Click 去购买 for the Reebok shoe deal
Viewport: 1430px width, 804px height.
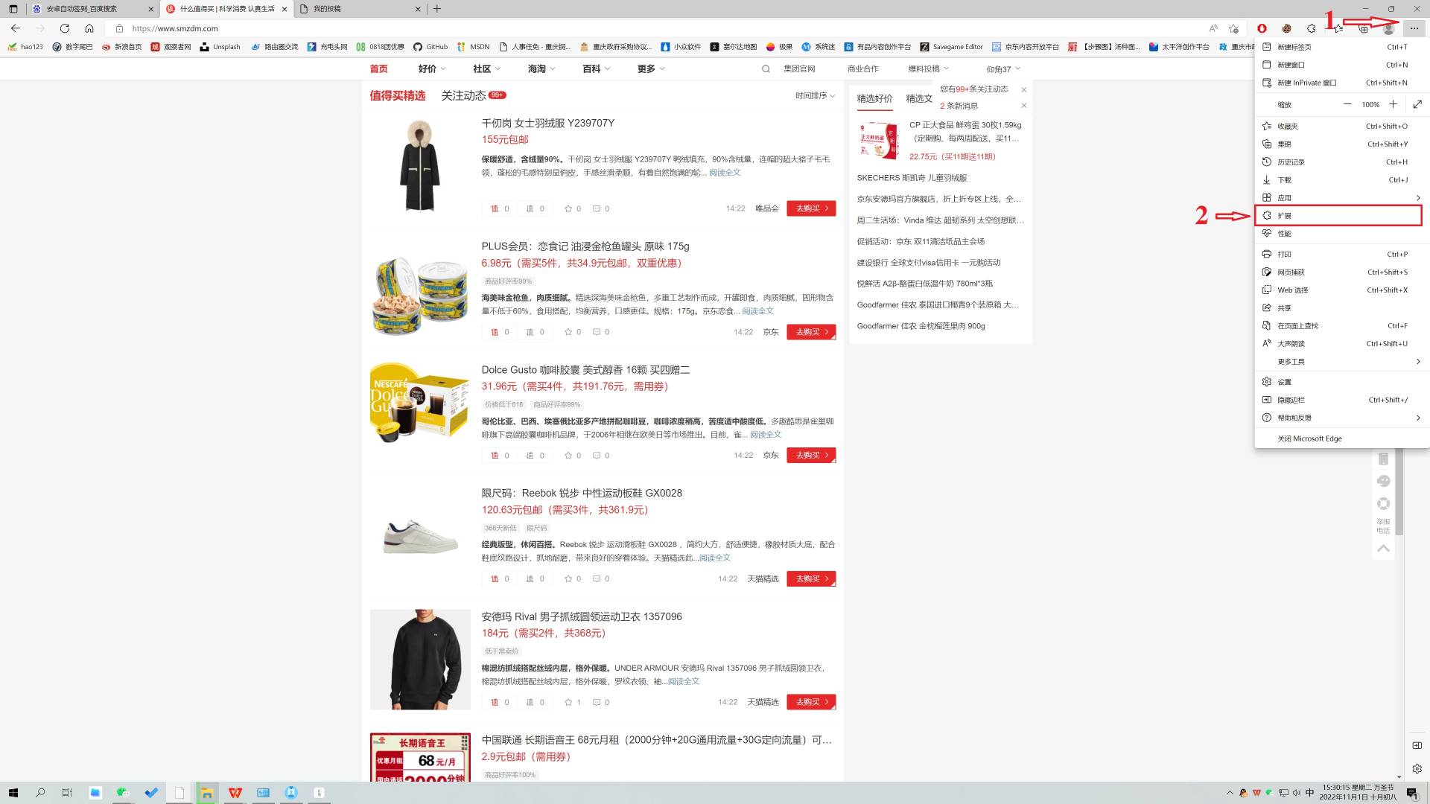[811, 578]
